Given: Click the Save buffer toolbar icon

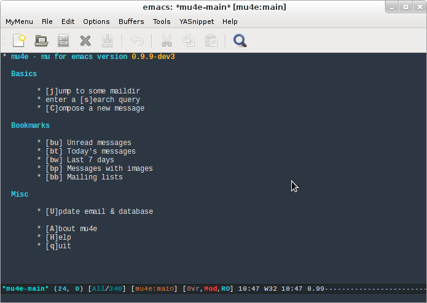Looking at the screenshot, I should pyautogui.click(x=108, y=41).
